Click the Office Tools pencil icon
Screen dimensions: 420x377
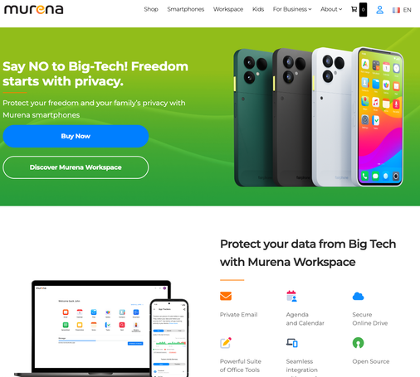(226, 343)
